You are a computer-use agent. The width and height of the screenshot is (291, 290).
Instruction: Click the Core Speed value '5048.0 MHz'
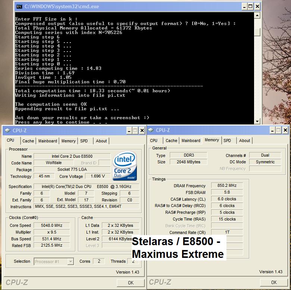pos(51,225)
